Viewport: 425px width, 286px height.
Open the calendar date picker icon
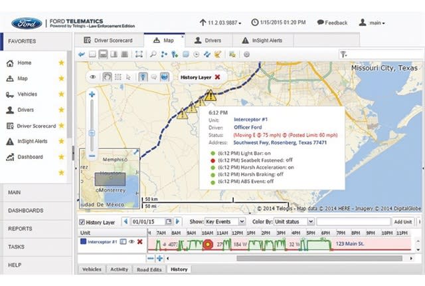point(169,221)
